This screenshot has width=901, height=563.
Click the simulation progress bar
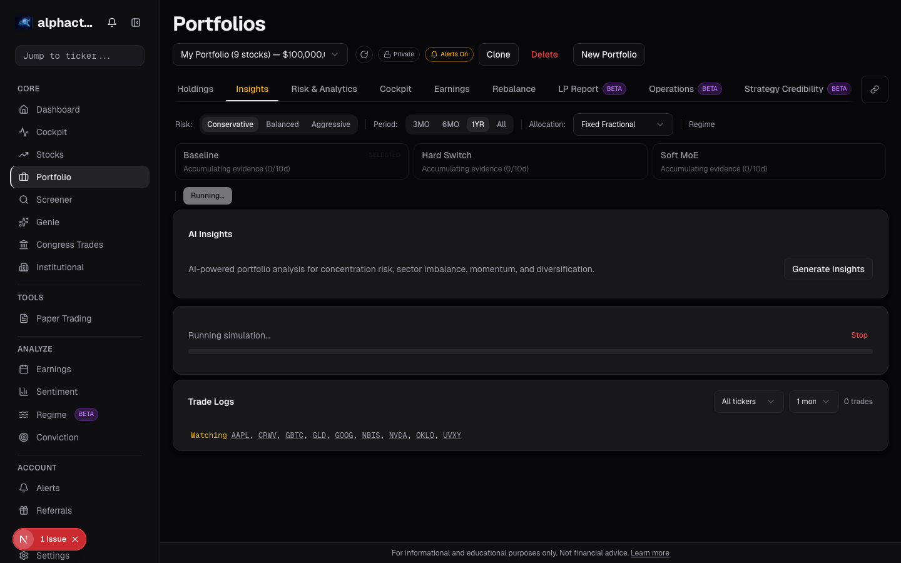click(x=530, y=352)
